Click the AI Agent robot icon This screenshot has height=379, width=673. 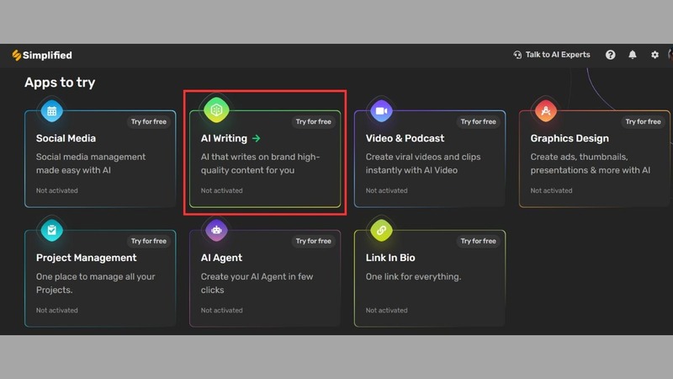[216, 230]
